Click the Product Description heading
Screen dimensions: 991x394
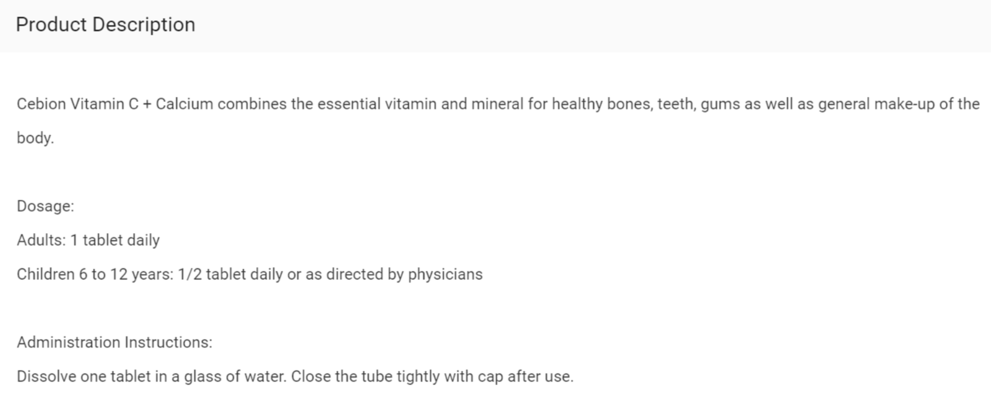(105, 25)
